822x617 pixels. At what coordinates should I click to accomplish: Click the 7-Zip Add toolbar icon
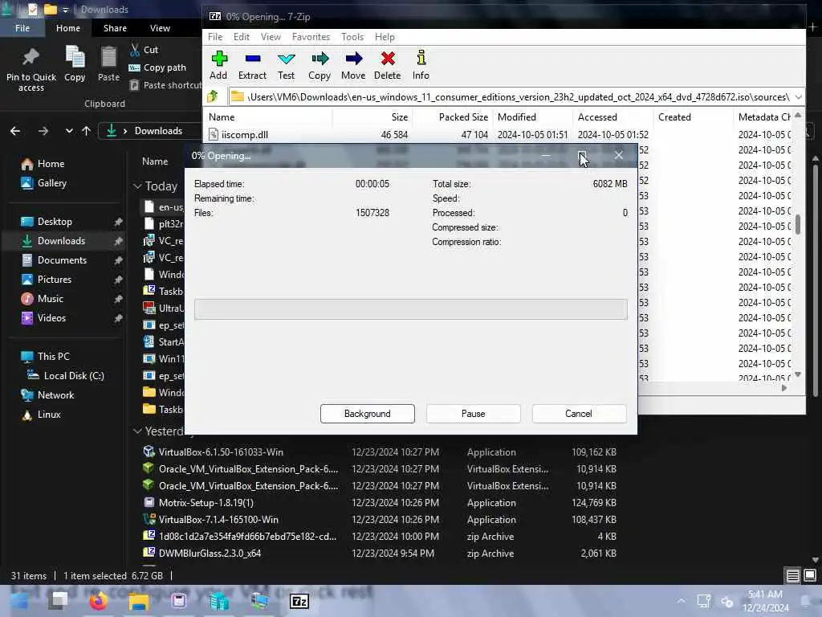218,65
